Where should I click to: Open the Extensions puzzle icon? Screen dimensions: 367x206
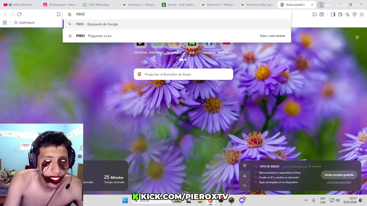(315, 14)
